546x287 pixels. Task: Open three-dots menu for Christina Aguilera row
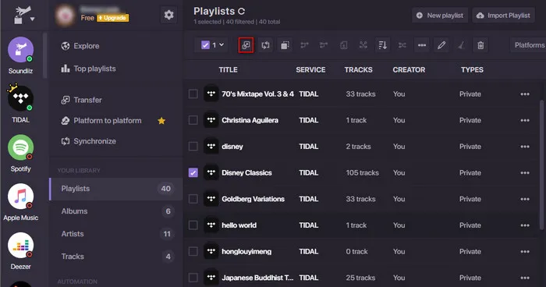point(525,120)
